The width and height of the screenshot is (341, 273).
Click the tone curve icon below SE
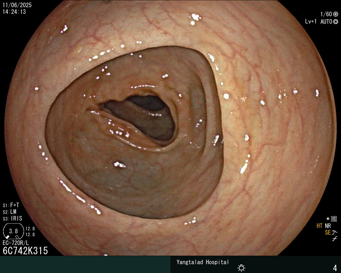tap(335, 239)
